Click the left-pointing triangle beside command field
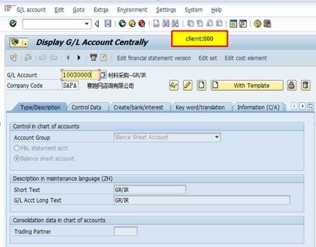Viewport: 316px width, 247px height. (97, 23)
